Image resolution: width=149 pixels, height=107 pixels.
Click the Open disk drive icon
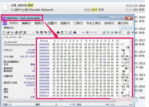pos(112,32)
